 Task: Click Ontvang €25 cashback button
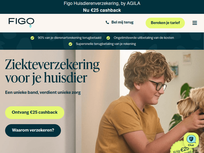tap(35, 113)
